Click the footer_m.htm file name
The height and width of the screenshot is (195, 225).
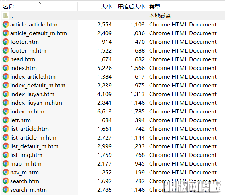coord(28,51)
